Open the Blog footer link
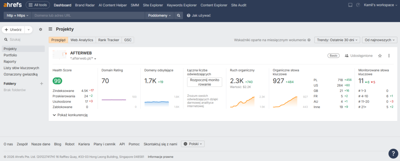The height and width of the screenshot is (161, 400). (58, 144)
